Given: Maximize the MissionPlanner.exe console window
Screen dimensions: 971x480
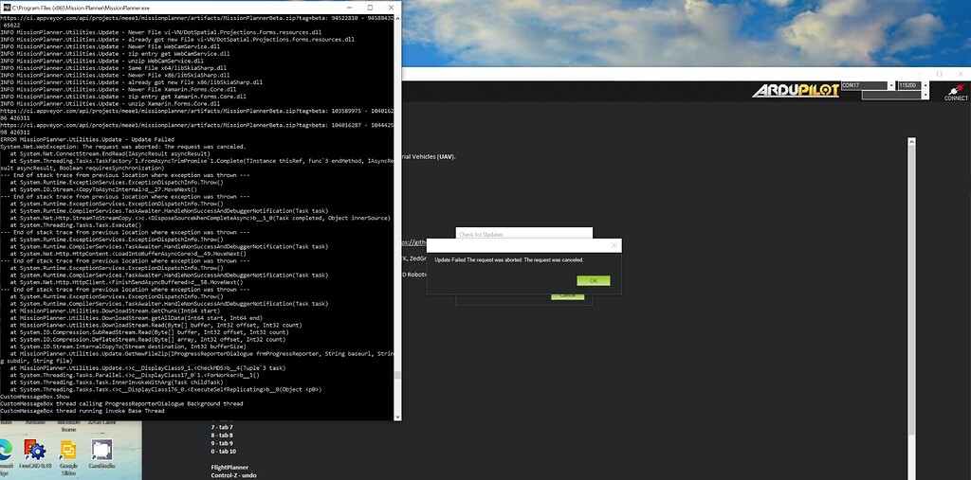Looking at the screenshot, I should point(371,8).
